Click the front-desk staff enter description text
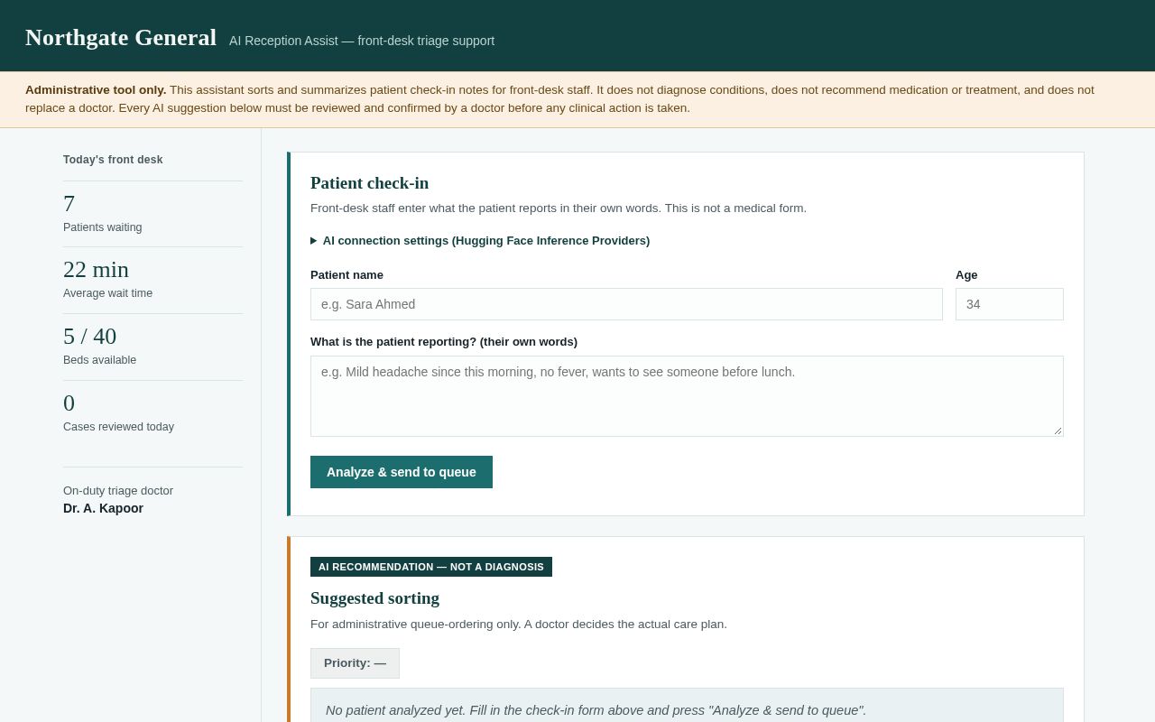1155x722 pixels. (559, 208)
